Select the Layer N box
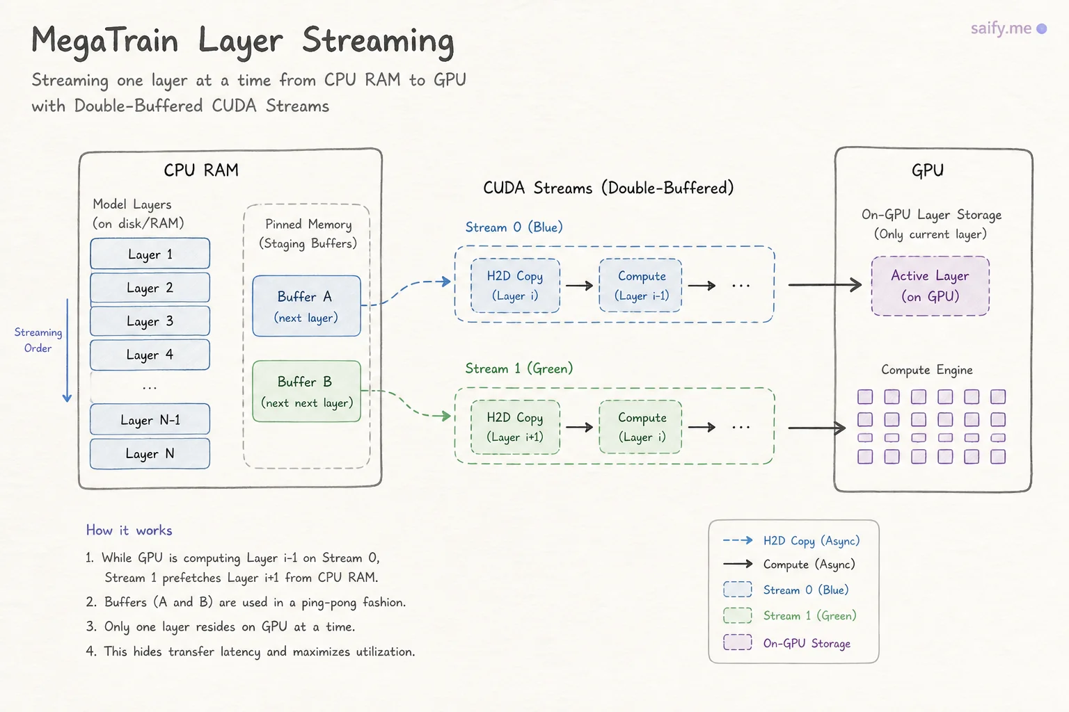This screenshot has height=712, width=1069. [x=150, y=453]
